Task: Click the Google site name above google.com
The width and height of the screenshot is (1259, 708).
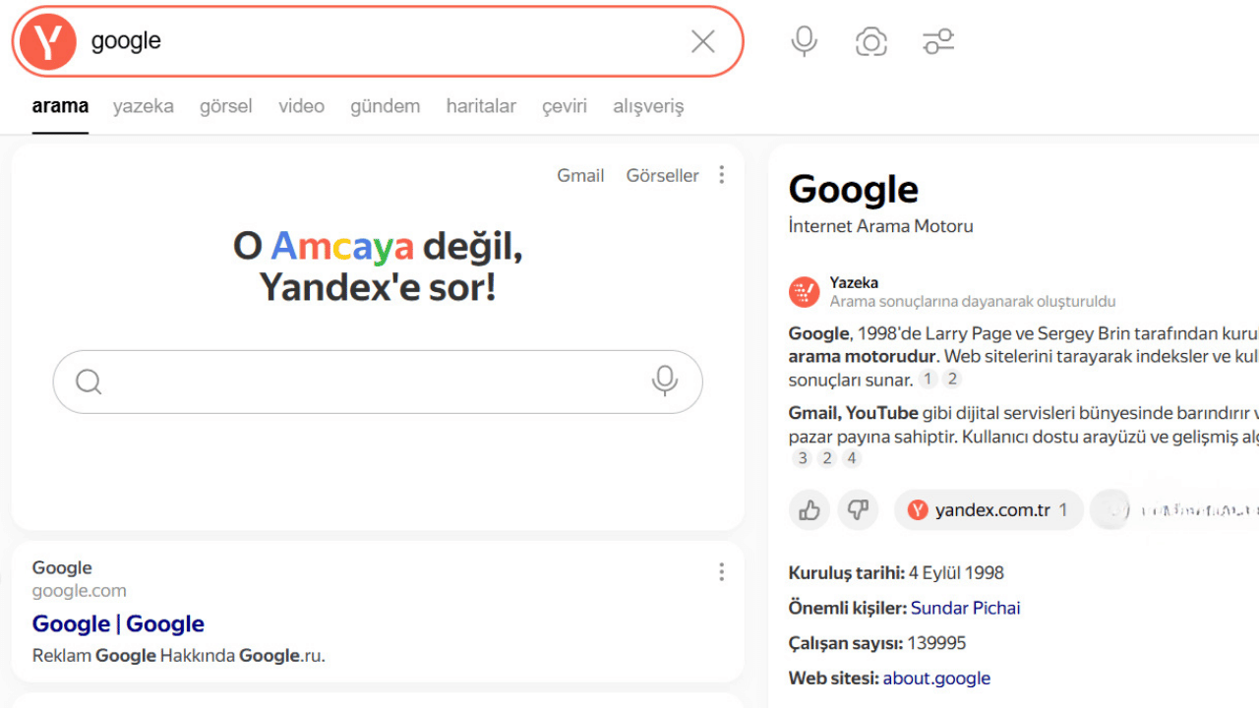Action: (x=62, y=567)
